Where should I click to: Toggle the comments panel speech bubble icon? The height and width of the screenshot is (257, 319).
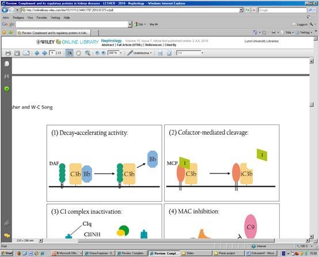[7, 236]
